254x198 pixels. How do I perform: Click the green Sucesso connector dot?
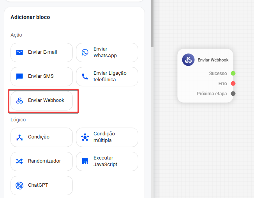(x=233, y=73)
